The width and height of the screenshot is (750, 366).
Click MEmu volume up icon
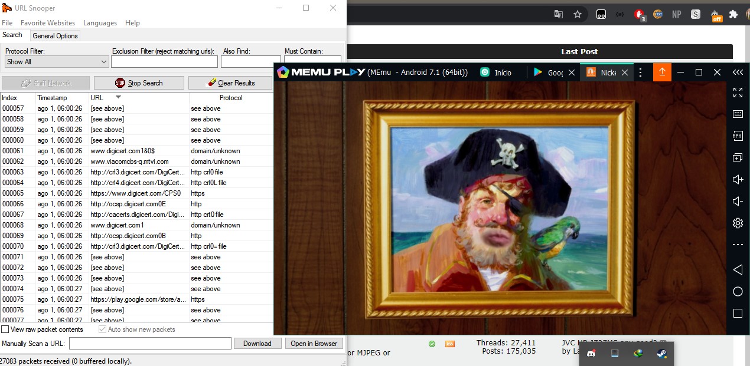click(x=738, y=179)
